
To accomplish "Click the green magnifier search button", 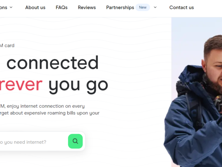I will (75, 141).
